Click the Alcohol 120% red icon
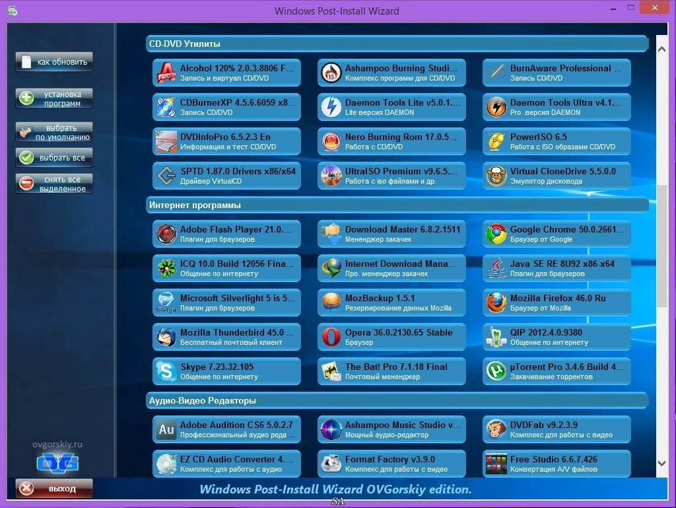The image size is (676, 508). click(x=166, y=73)
